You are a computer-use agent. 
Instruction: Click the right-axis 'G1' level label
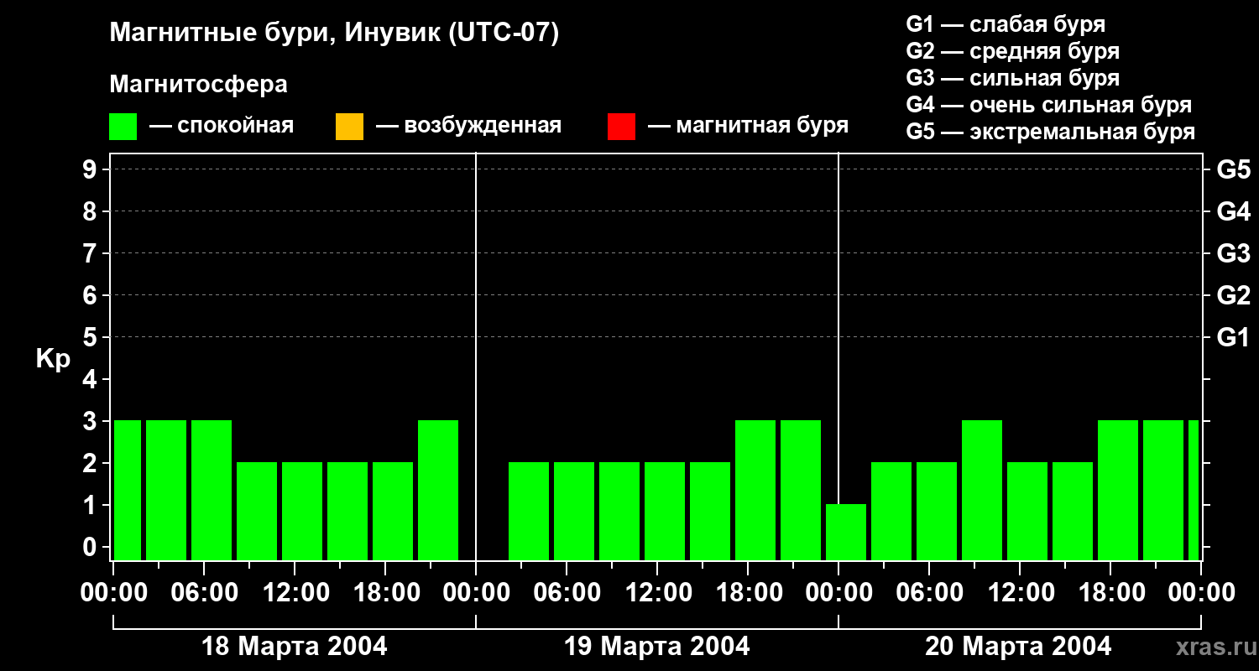1233,337
